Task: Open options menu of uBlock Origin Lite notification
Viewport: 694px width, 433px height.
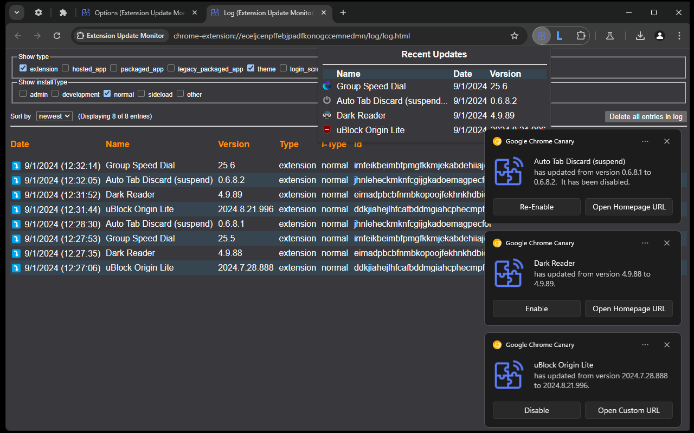Action: pyautogui.click(x=645, y=345)
